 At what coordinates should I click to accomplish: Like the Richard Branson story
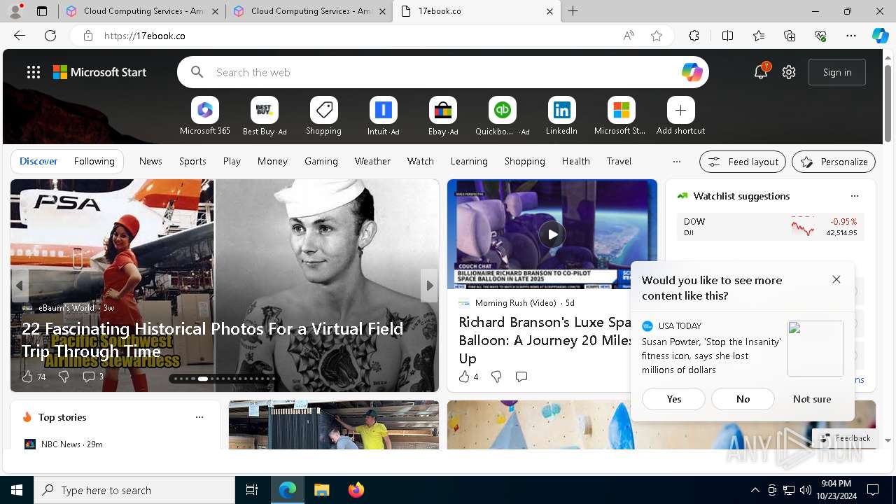point(464,377)
